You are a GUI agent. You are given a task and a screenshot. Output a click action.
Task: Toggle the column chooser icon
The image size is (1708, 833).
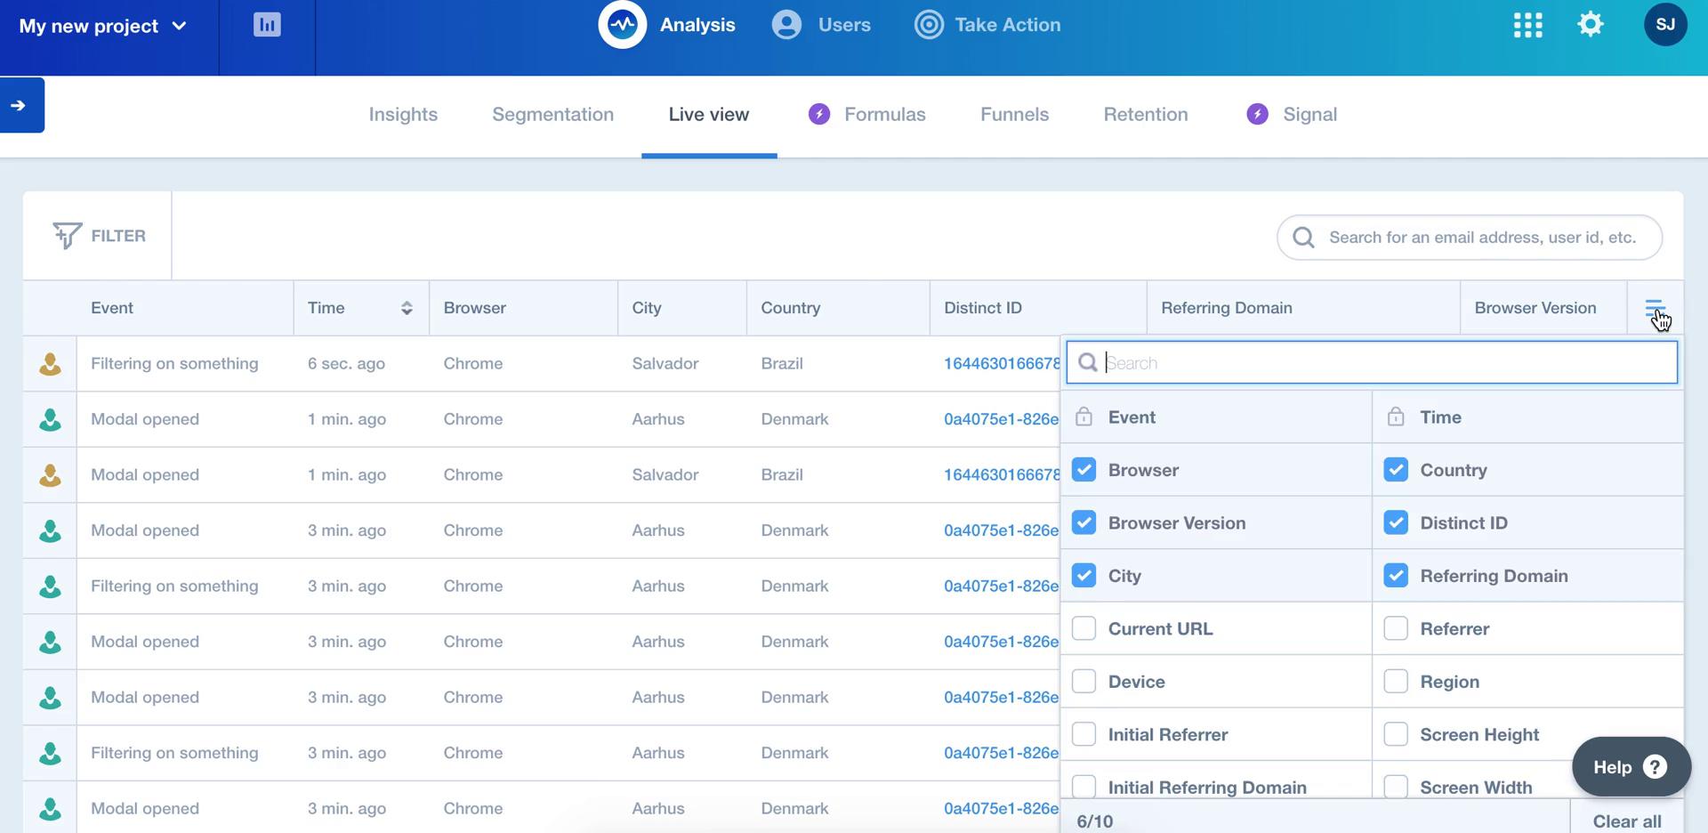(1655, 308)
